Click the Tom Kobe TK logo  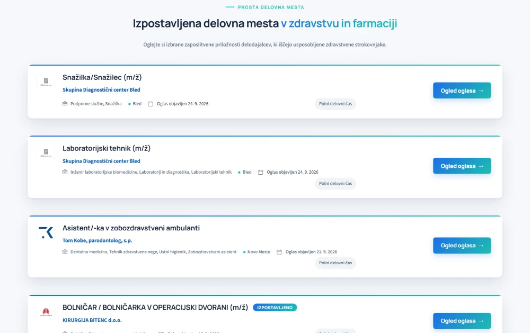coord(46,233)
